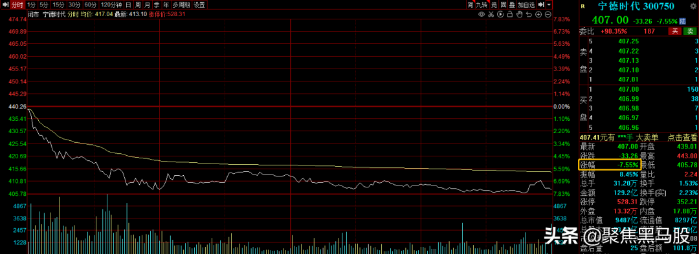This screenshot has height=254, width=699.
Task: Expand the dropdown arrow after 加自选
Action: [549, 5]
